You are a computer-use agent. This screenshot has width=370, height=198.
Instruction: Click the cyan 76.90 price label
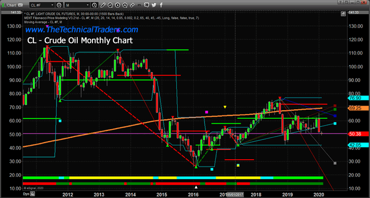[358, 98]
